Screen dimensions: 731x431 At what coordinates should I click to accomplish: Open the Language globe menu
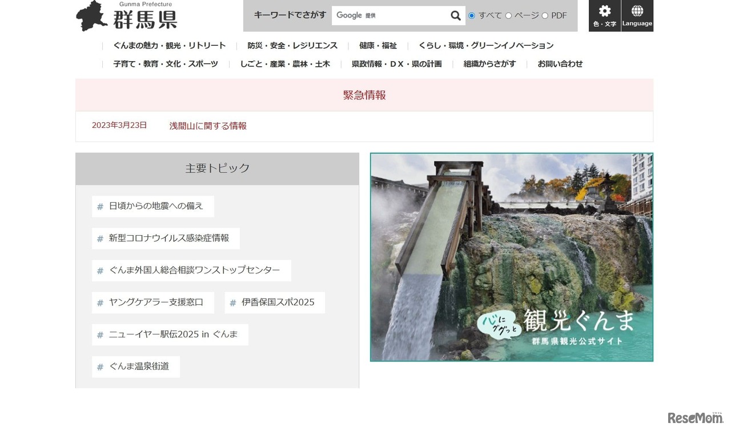(637, 15)
